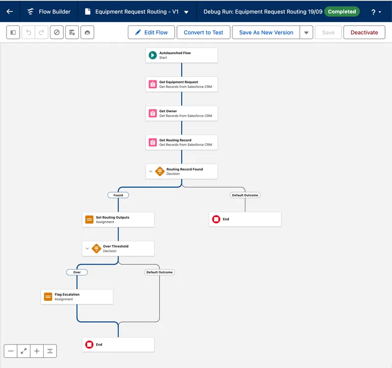Go back using the left arrow icon

(10, 11)
